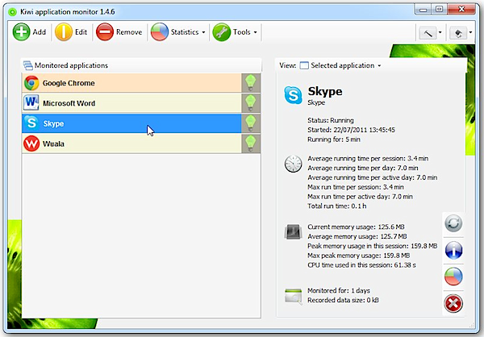
Task: Toggle the Wuala monitoring lightbulb
Action: [x=251, y=144]
